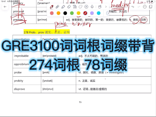The image size is (156, 117).
Task: Open the add insert plus tool
Action: pyautogui.click(x=86, y=7)
